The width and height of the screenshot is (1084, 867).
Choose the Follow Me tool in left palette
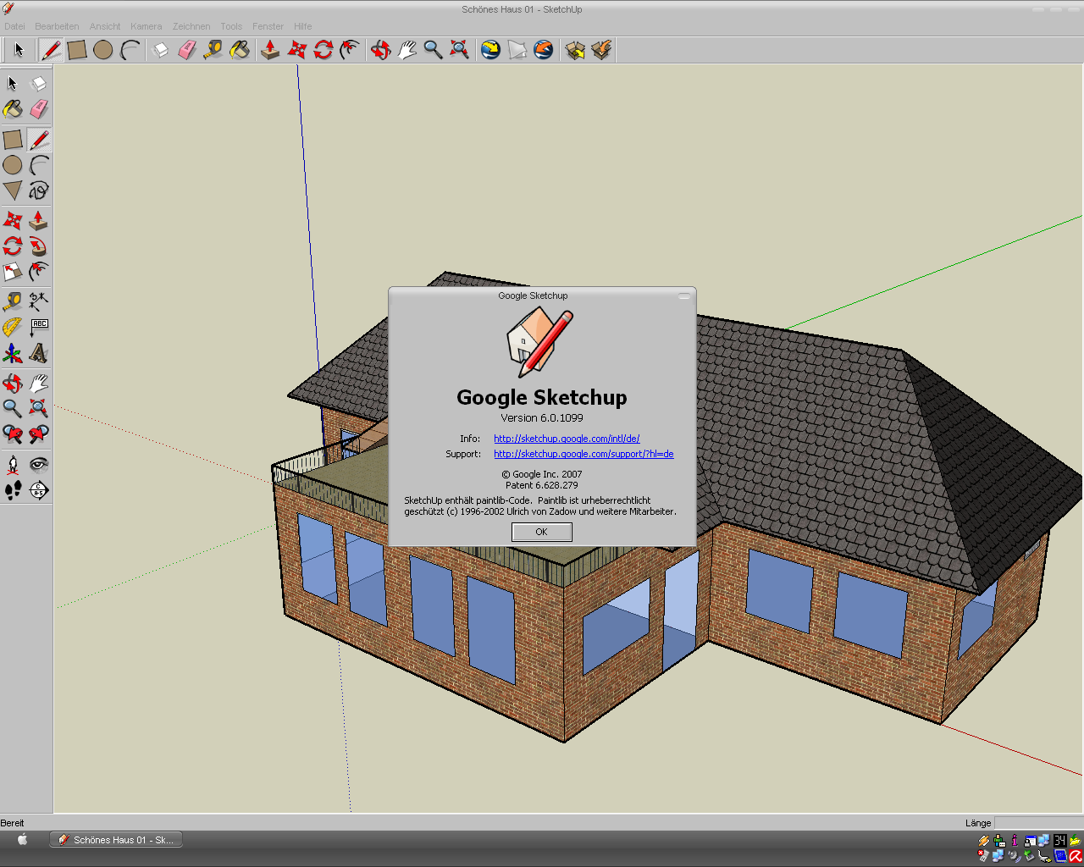[x=39, y=246]
